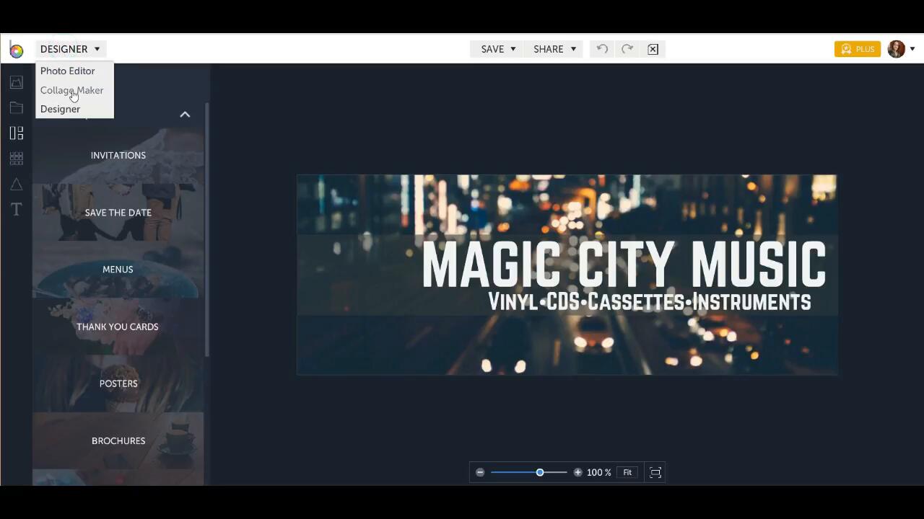Open the SHARE dropdown menu

[x=554, y=49]
